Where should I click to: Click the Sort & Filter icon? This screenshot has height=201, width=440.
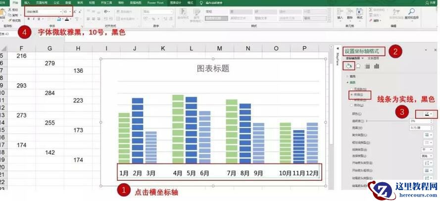396,12
